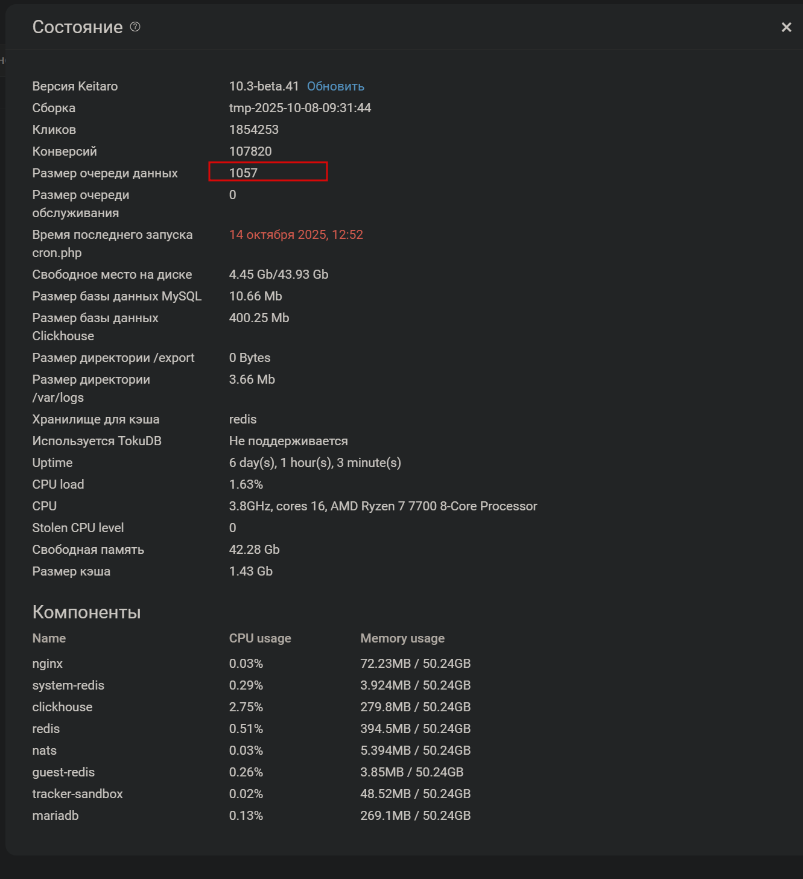Click the Memory usage column header
Viewport: 803px width, 879px height.
402,638
